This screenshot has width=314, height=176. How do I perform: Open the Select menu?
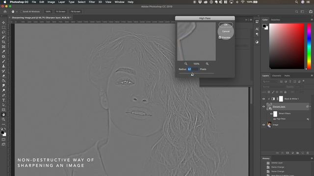coord(81,2)
